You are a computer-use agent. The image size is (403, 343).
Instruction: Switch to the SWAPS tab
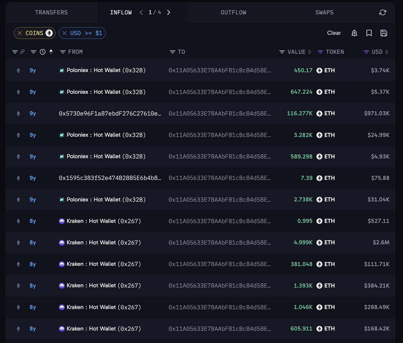tap(324, 12)
